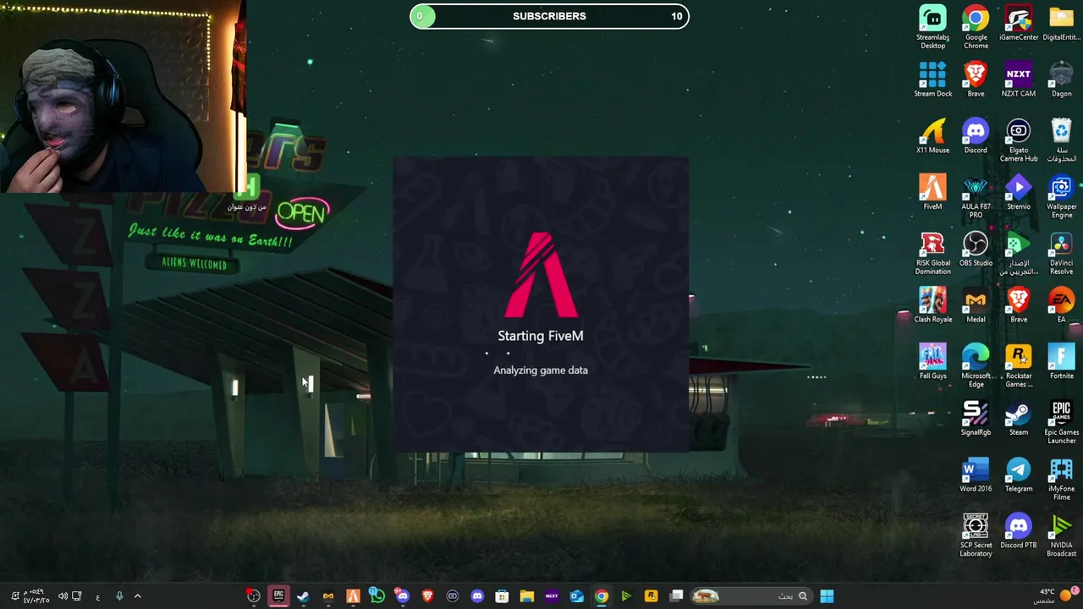
Task: Open the input language indicator in the tray
Action: pyautogui.click(x=97, y=596)
